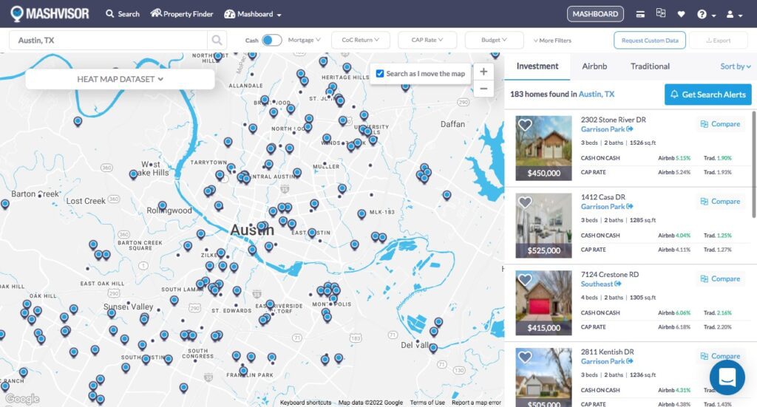
Task: Click the 1412 Casa DR title
Action: coord(602,196)
